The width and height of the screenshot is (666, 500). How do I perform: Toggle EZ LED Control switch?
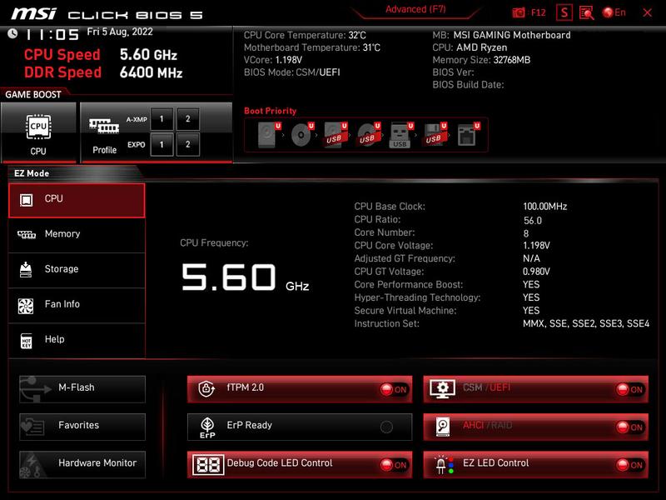click(x=629, y=465)
